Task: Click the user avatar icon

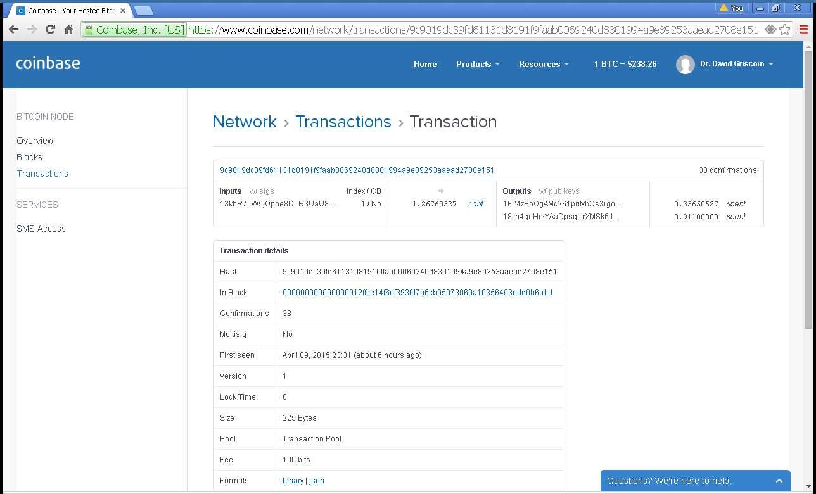Action: click(685, 64)
